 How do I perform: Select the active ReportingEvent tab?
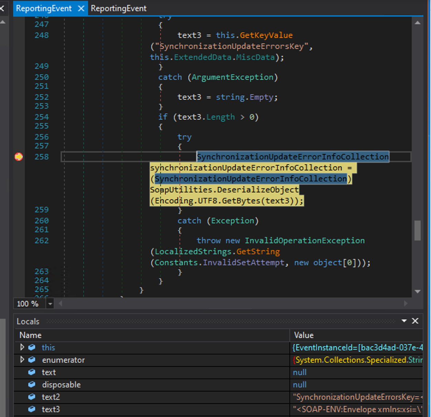[x=44, y=8]
